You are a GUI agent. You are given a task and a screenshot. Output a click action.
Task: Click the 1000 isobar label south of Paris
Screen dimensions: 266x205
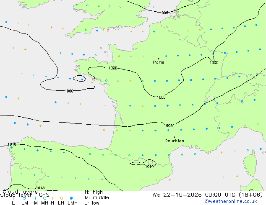[161, 97]
